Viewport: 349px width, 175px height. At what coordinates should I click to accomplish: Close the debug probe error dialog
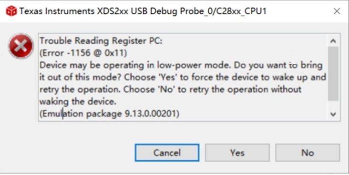(337, 11)
